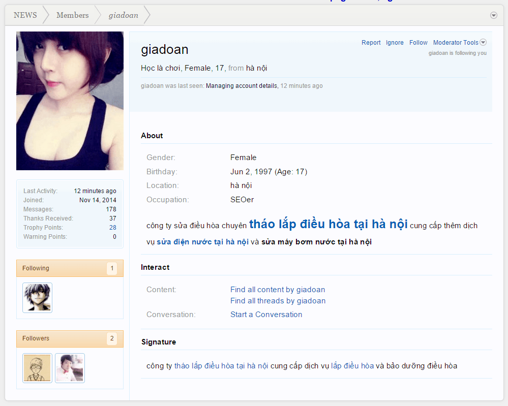Click Thanks Received value '37'
This screenshot has width=508, height=406.
pos(113,218)
